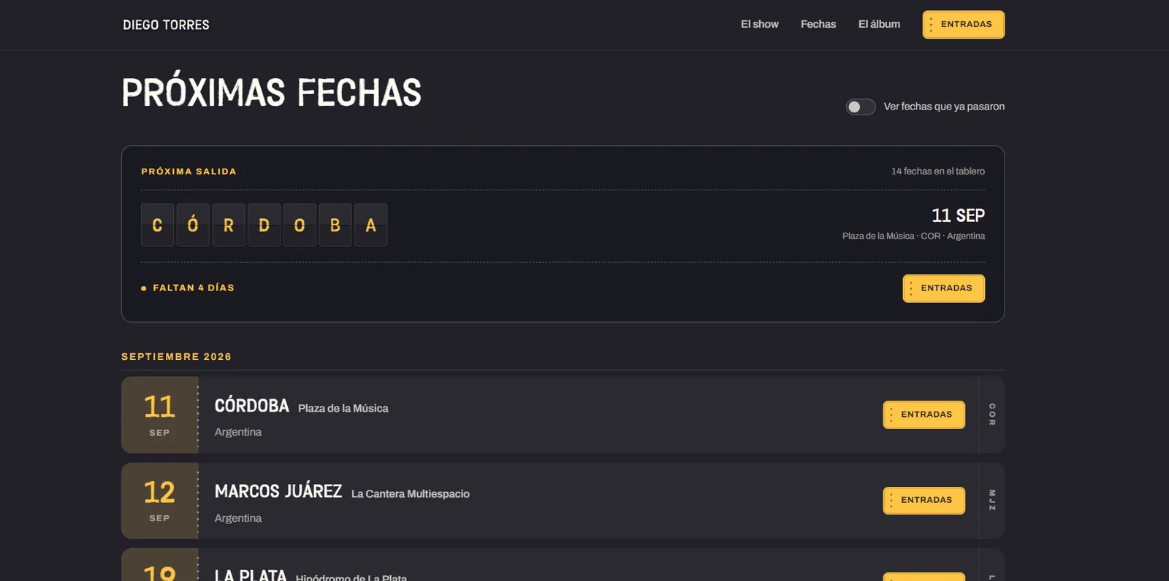1169x581 pixels.
Task: Toggle Ver fechas que ya pasaron switch
Action: 861,107
